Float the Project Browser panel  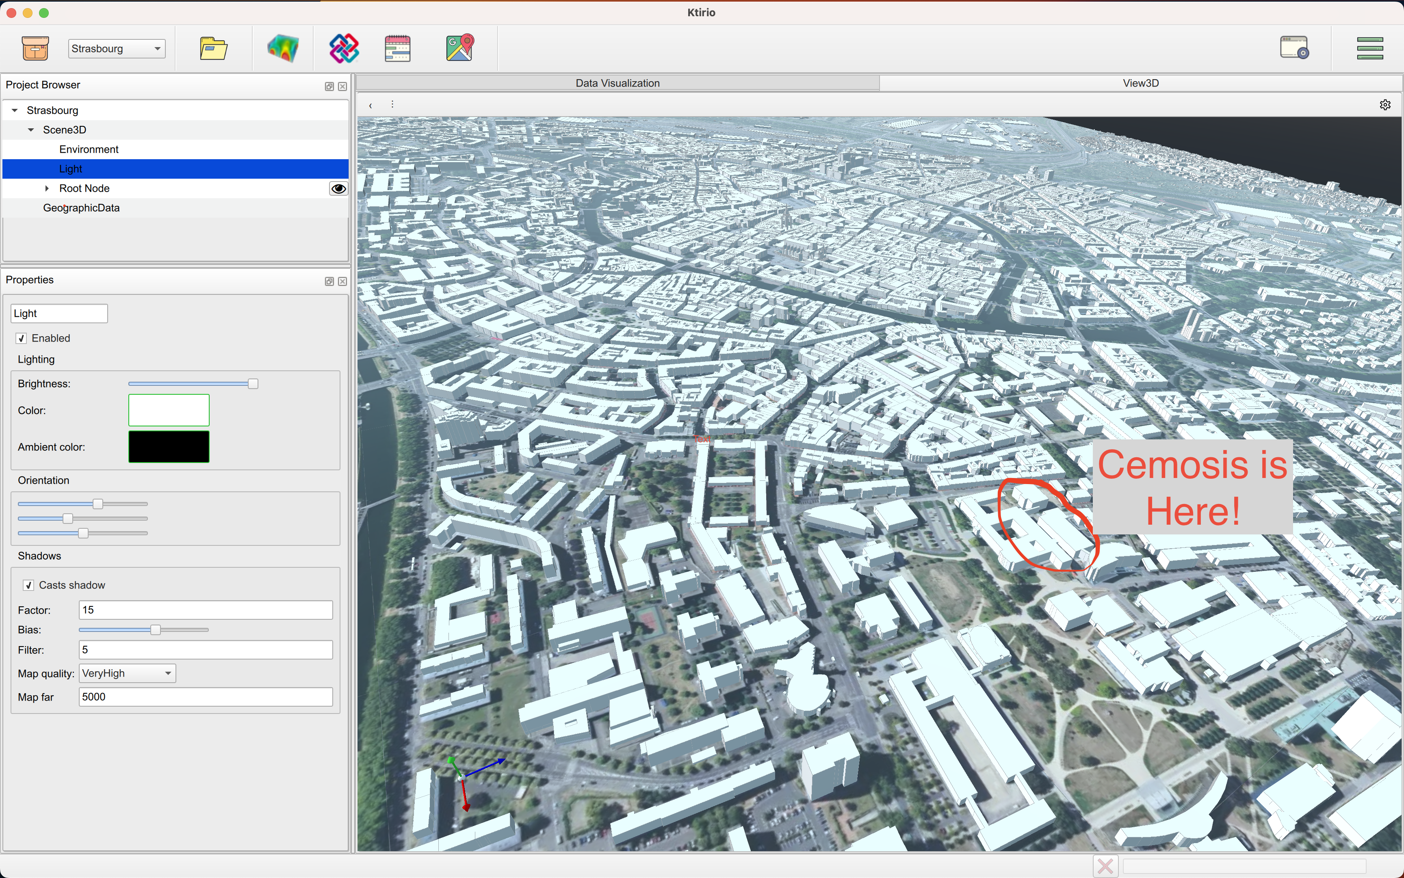pyautogui.click(x=329, y=87)
